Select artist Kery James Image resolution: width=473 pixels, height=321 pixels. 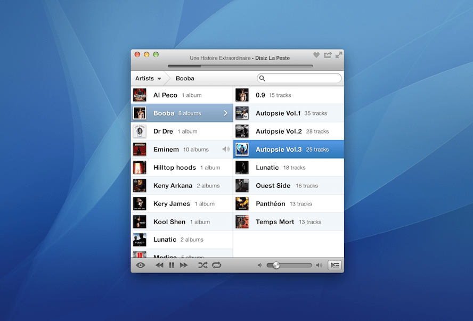(x=182, y=204)
